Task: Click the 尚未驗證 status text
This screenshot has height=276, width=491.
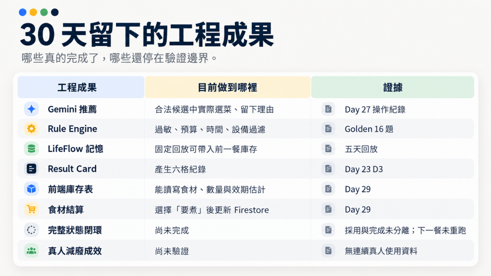Action: (x=172, y=251)
